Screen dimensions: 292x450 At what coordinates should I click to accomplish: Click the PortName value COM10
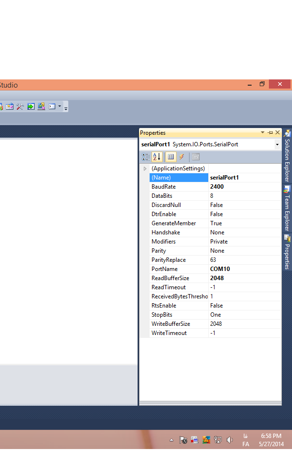[x=220, y=269]
